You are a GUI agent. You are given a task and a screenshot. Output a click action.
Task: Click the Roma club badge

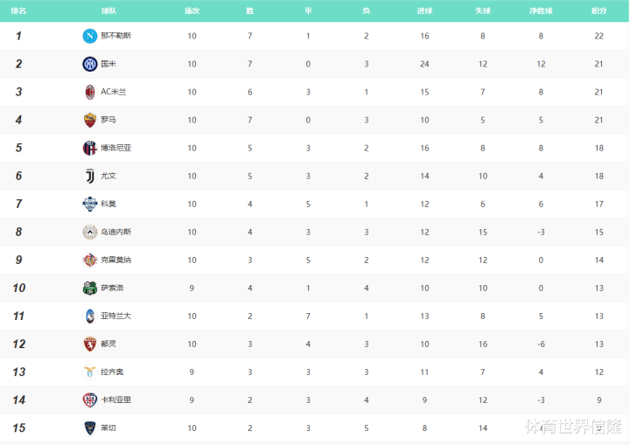coord(89,120)
